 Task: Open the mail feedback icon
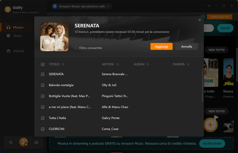pos(36,142)
